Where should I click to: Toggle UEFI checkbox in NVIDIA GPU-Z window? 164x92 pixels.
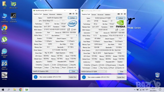click(120, 30)
